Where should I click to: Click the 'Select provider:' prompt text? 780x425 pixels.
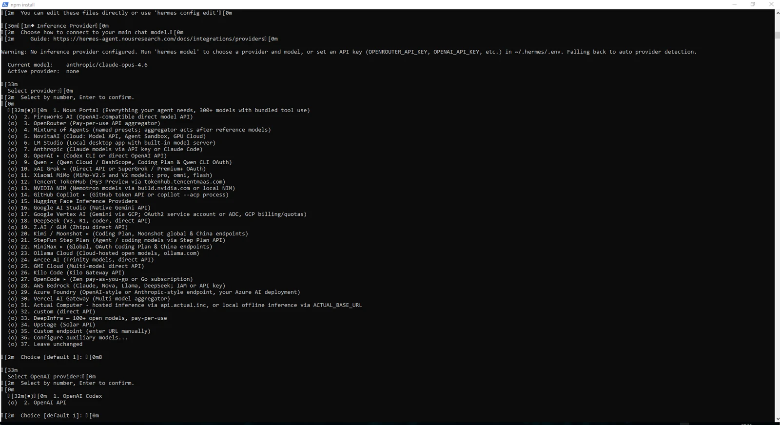[34, 91]
